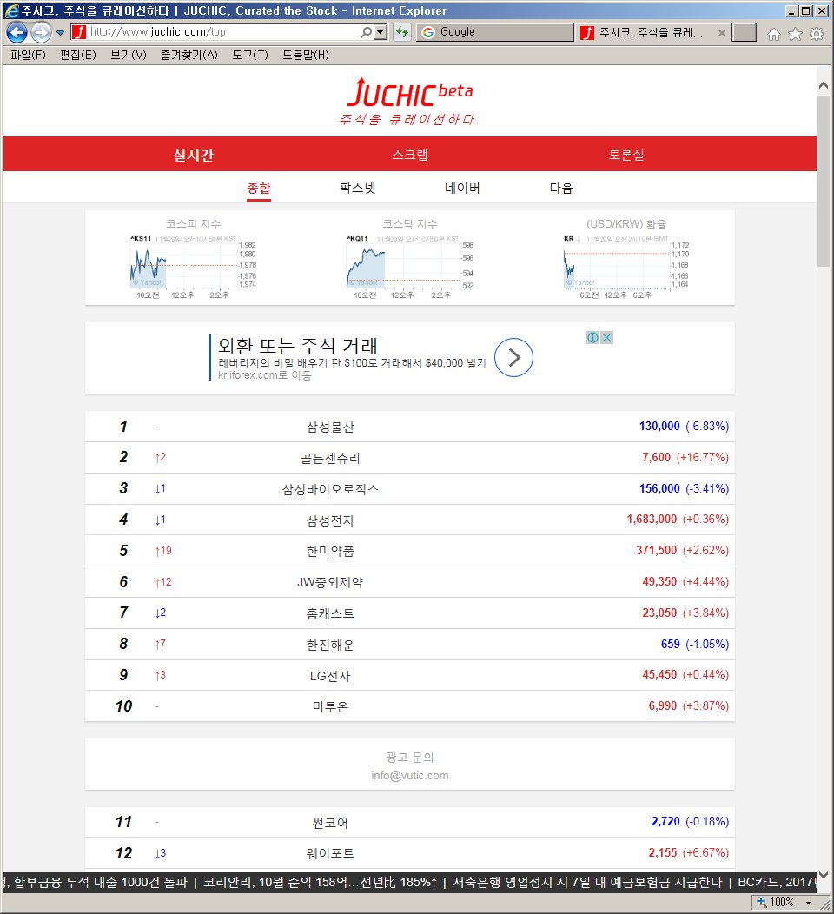Screen dimensions: 834x914
Task: Click the 1,683,000 price for 삼성전자
Action: (x=652, y=519)
